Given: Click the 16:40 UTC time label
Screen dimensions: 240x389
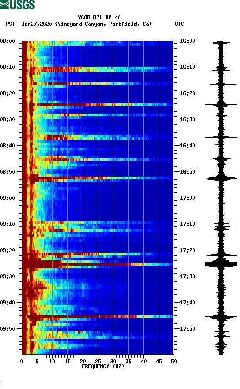Looking at the screenshot, I should (187, 145).
